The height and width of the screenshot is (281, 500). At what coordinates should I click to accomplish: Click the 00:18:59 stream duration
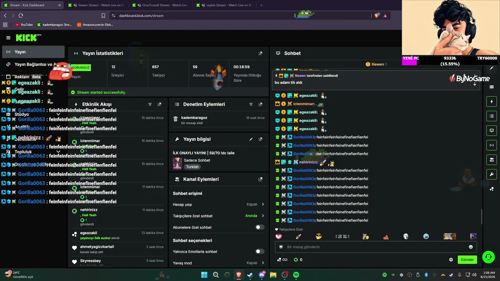click(x=241, y=67)
